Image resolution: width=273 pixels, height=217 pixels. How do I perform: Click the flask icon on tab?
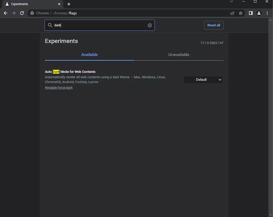(x=7, y=4)
